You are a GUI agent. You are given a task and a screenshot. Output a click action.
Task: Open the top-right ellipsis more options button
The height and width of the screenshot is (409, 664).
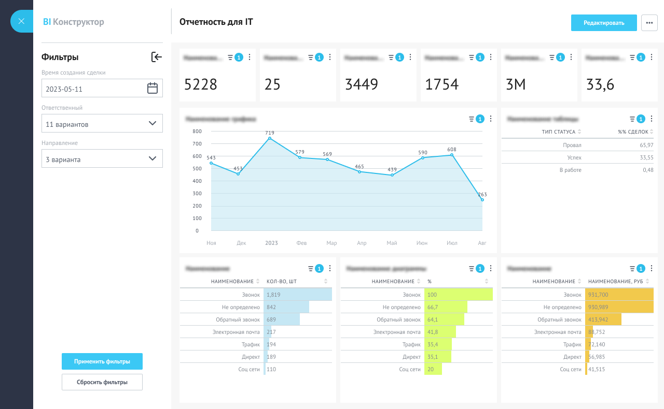[649, 23]
